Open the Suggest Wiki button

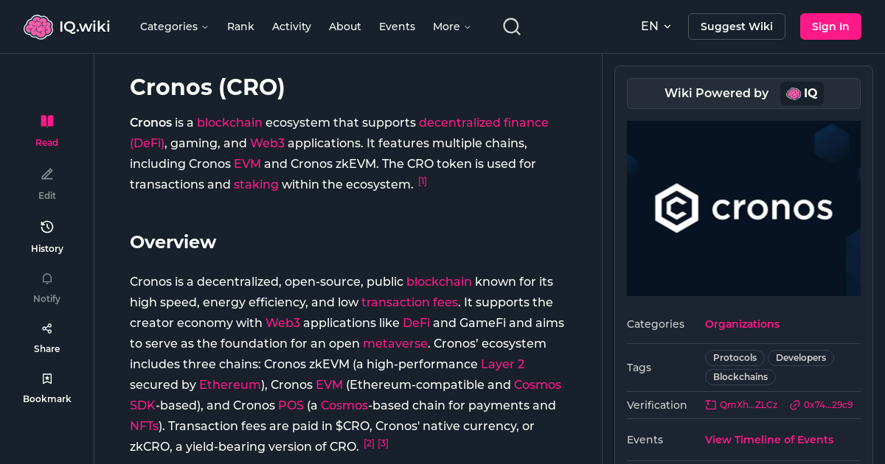736,26
